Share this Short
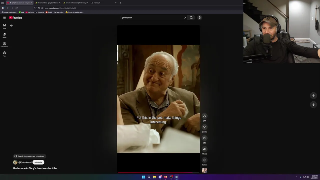Image resolution: width=320 pixels, height=180 pixels. (204, 149)
